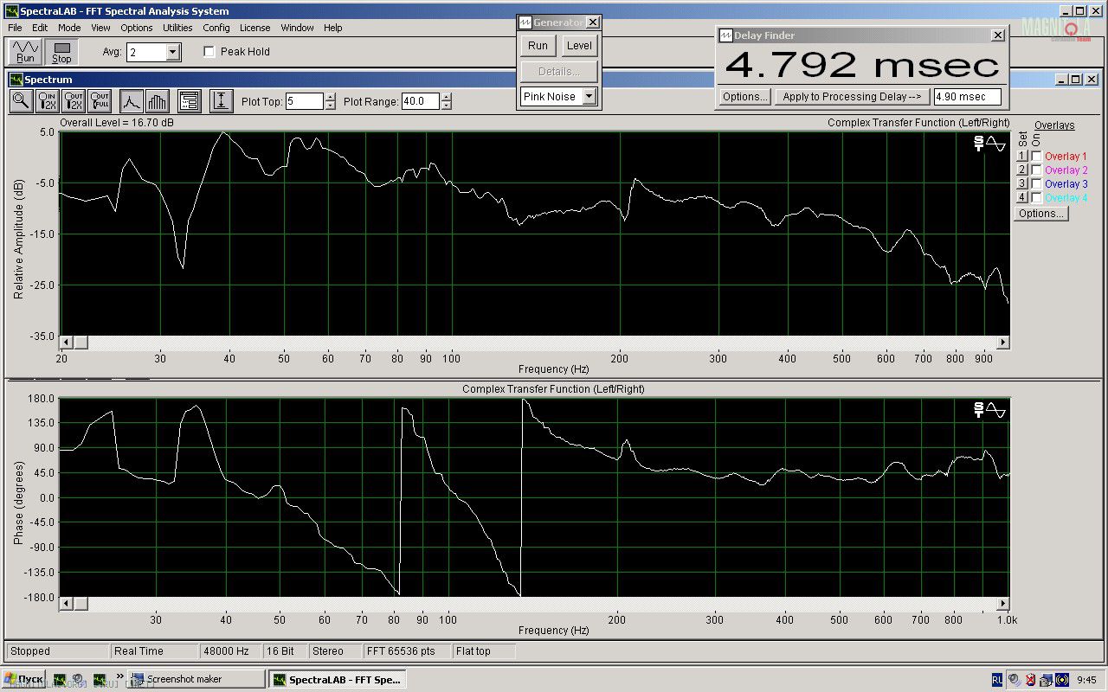Viewport: 1108px width, 692px height.
Task: Set overlay 3 with the numbered 3 button
Action: [x=1021, y=184]
